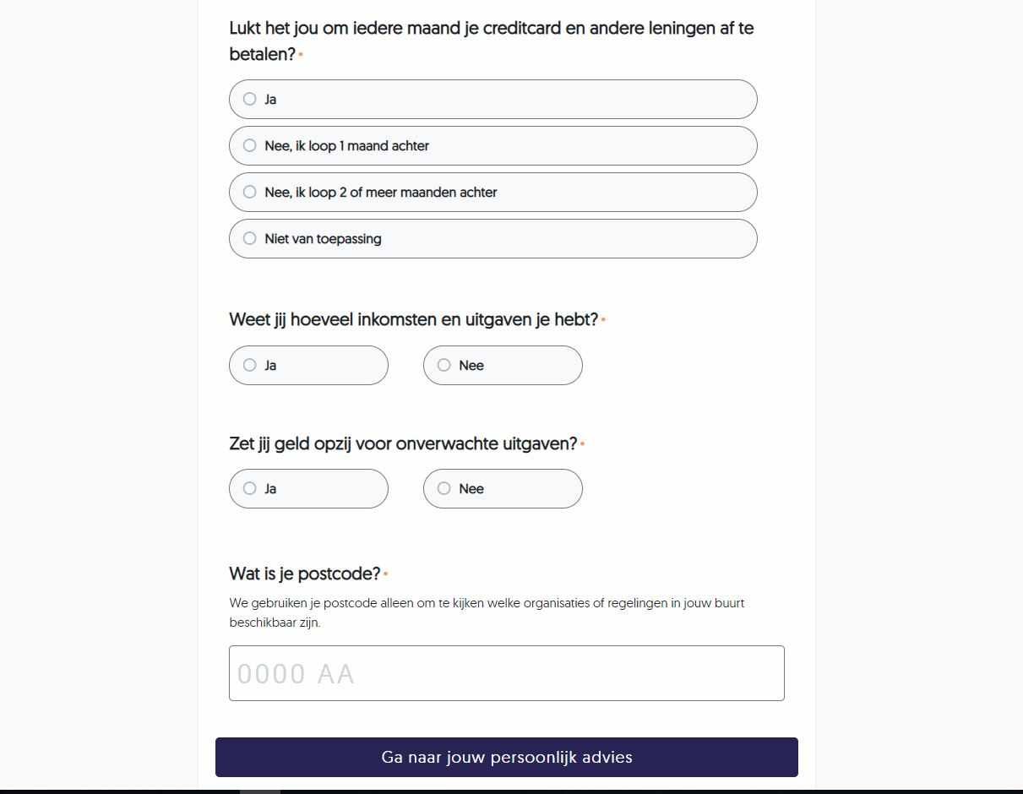Click the required marker after 'je hebt?'
Image resolution: width=1023 pixels, height=794 pixels.
(603, 320)
